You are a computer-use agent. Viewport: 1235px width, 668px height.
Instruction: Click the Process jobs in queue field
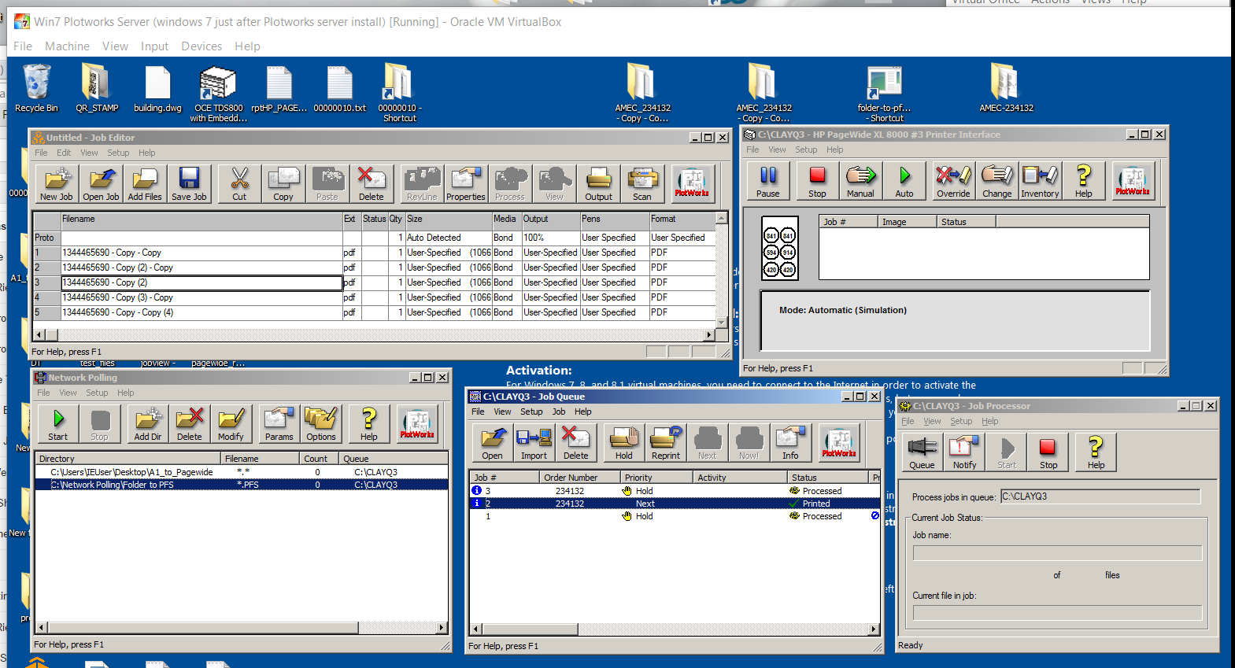coord(1100,496)
